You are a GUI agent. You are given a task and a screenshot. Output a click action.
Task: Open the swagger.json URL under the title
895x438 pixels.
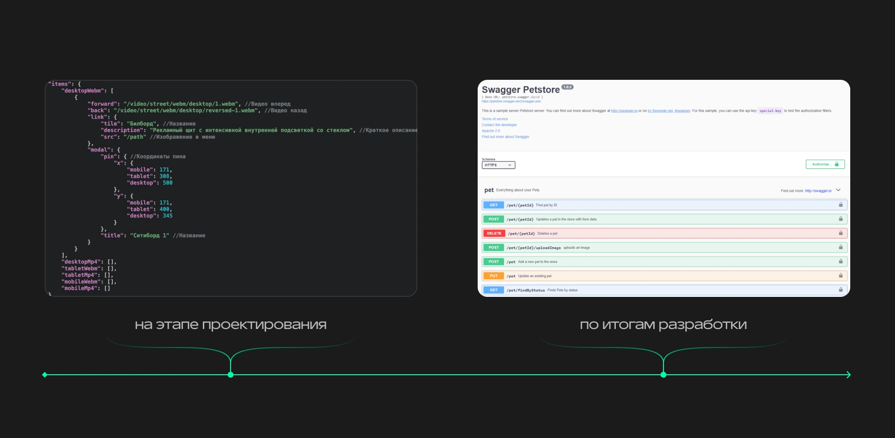[511, 101]
